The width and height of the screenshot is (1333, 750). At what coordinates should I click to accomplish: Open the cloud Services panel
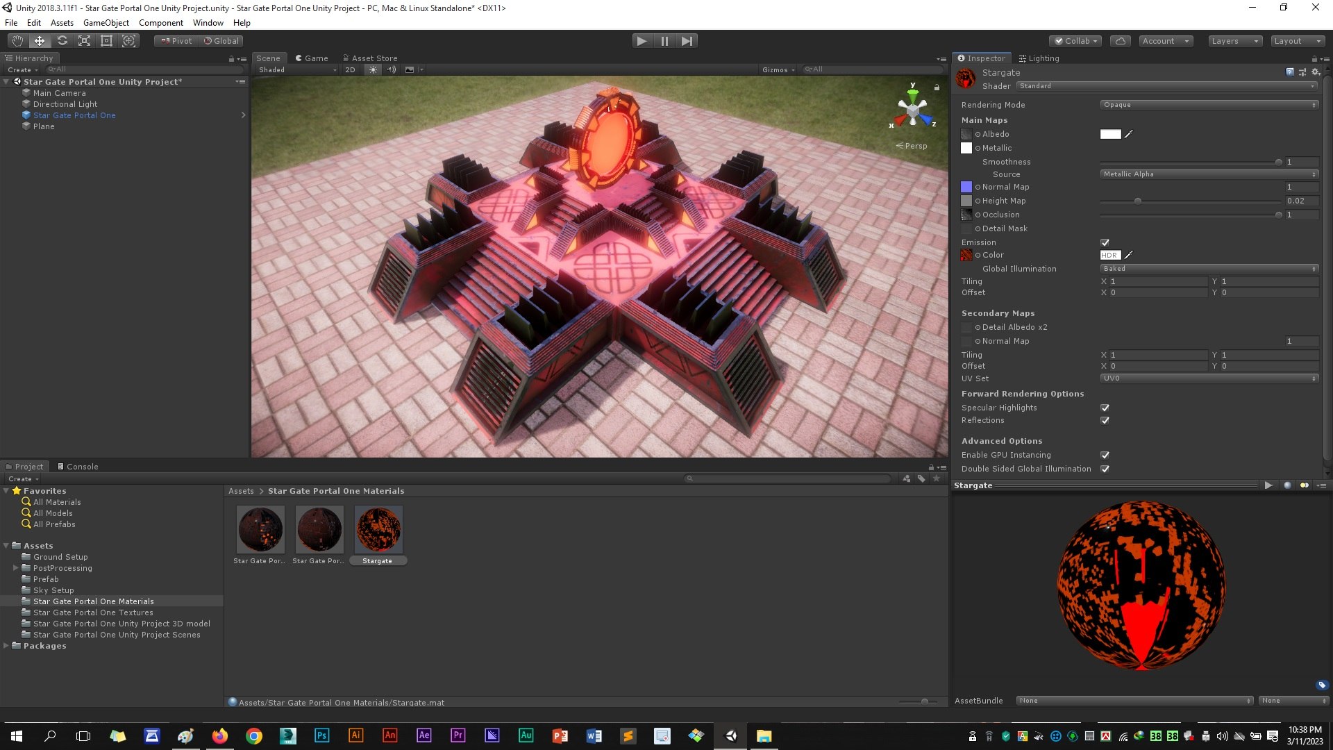1121,41
